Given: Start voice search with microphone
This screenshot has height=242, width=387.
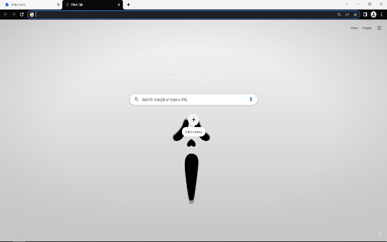Looking at the screenshot, I should coord(251,99).
